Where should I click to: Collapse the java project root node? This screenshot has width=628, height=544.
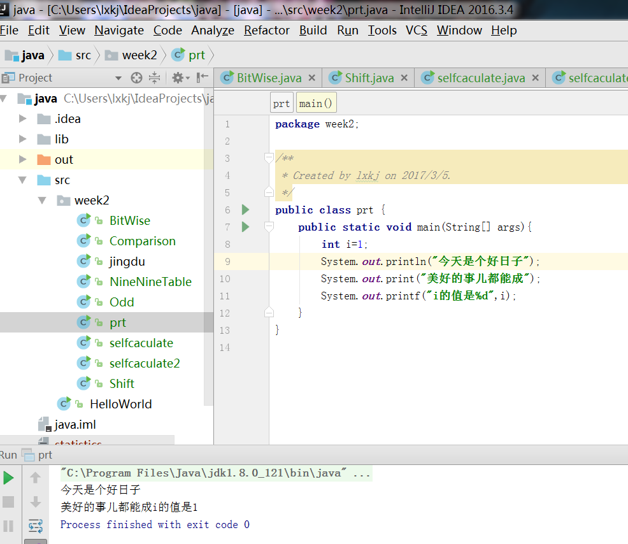click(4, 98)
